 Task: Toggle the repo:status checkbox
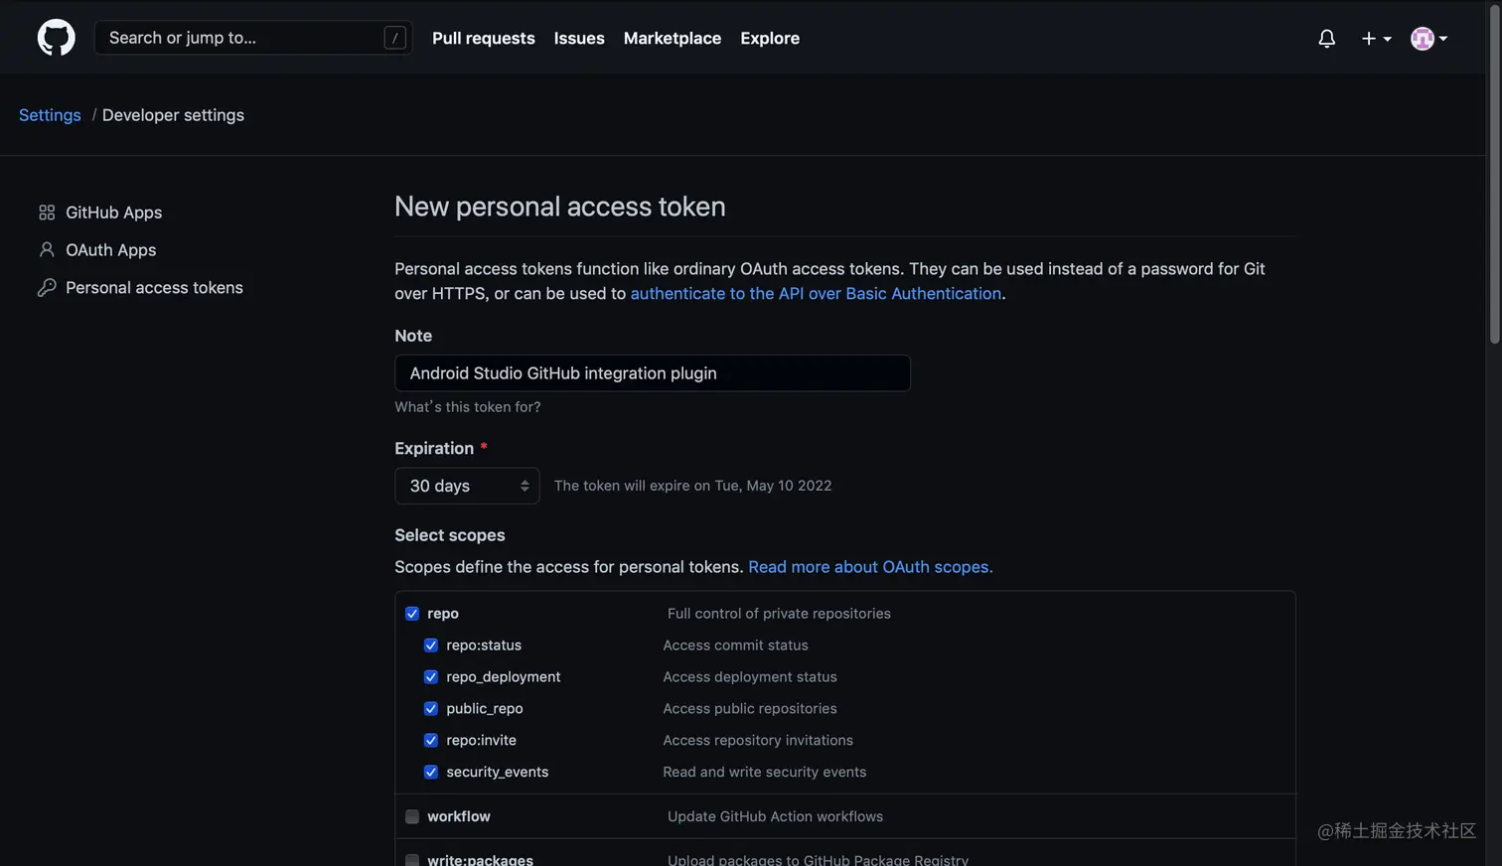pos(431,646)
